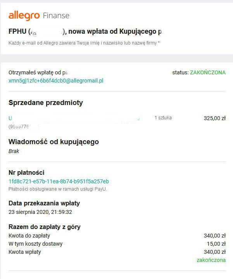Click the date 23 sierpnia 2020, 21:59:32

40,212
